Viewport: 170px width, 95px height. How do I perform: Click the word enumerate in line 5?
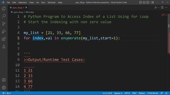(71, 38)
